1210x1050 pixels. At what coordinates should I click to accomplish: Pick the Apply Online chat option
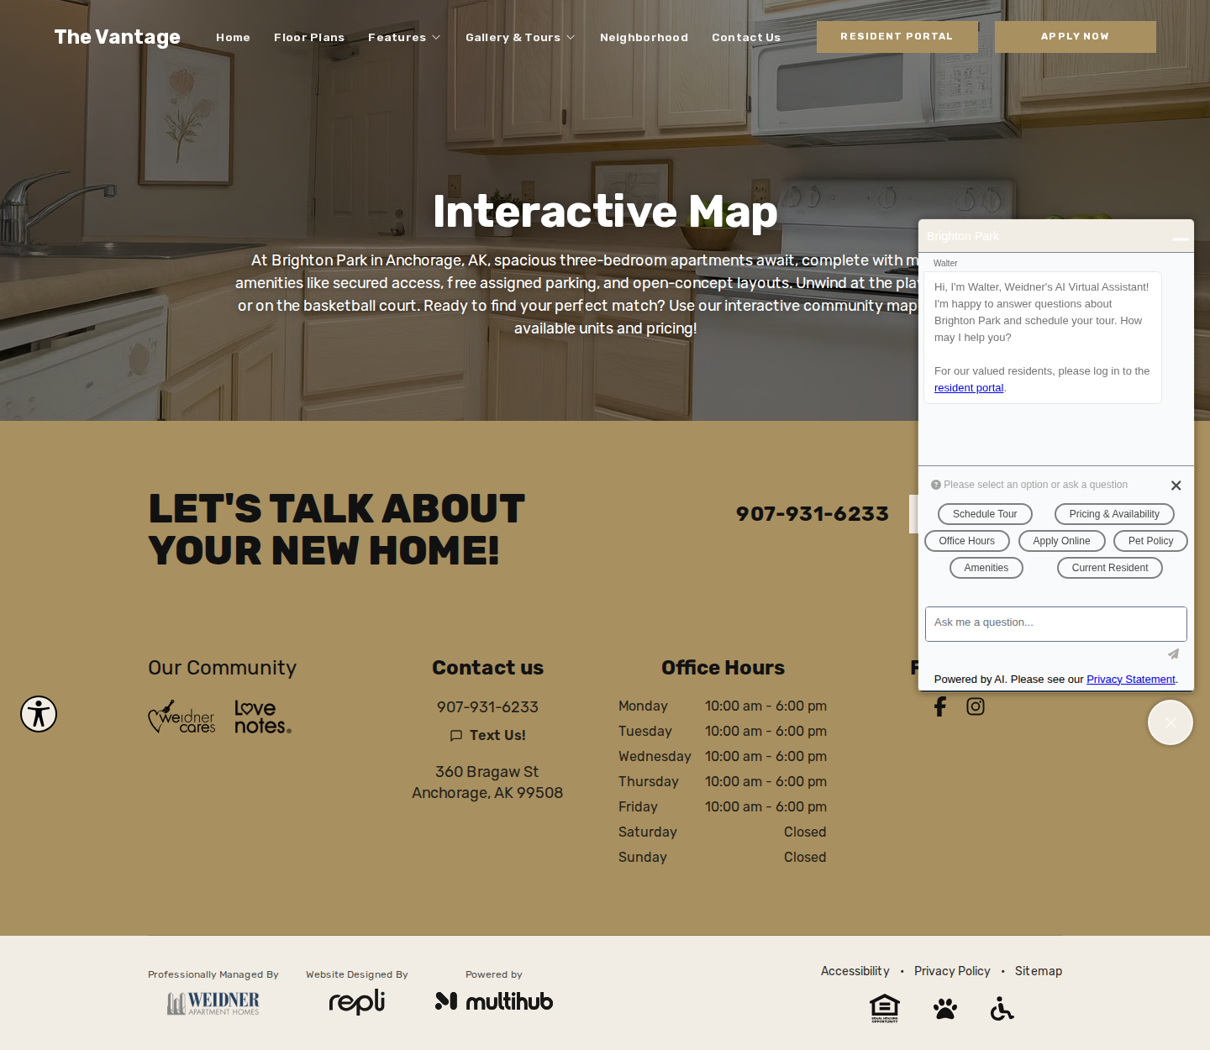tap(1061, 541)
